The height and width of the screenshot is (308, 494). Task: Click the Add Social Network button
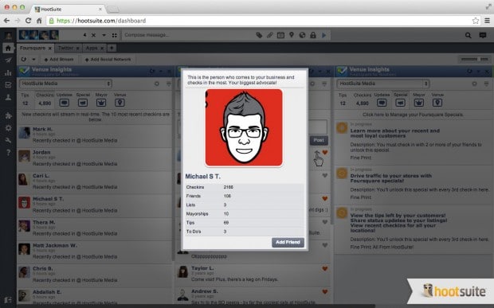tap(108, 60)
